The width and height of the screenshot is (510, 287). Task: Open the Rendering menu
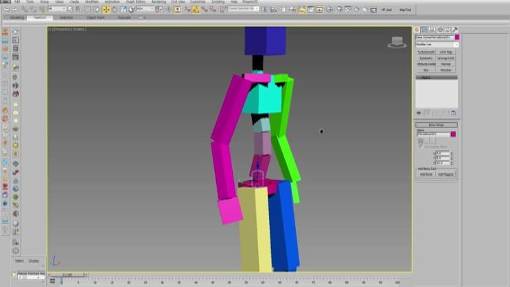click(x=159, y=1)
